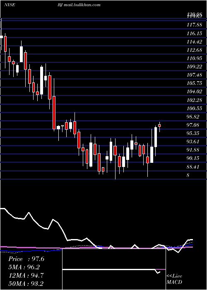Select the 91.88 price axis label
This screenshot has width=207, height=290.
tap(193, 150)
